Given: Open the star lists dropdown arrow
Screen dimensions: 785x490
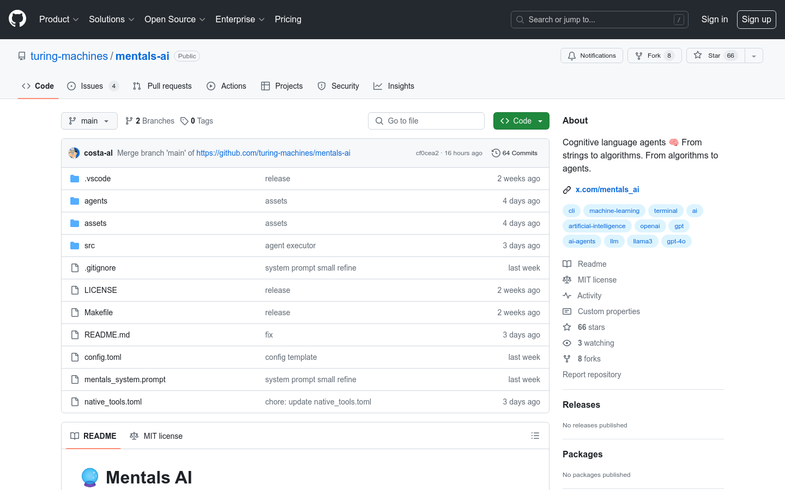Looking at the screenshot, I should click(754, 56).
